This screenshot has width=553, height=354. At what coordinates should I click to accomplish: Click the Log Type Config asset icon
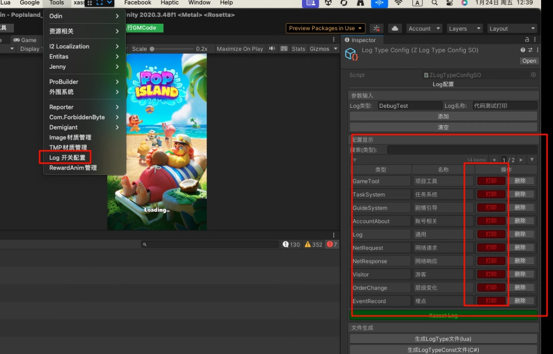pyautogui.click(x=352, y=54)
